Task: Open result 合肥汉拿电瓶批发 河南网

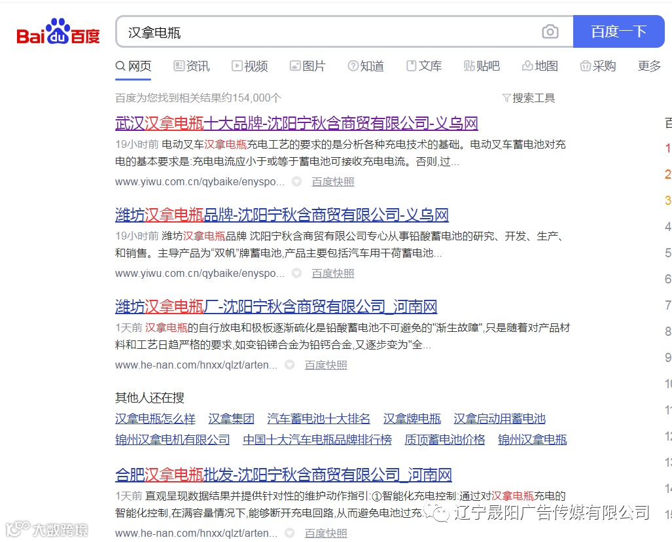Action: (284, 475)
